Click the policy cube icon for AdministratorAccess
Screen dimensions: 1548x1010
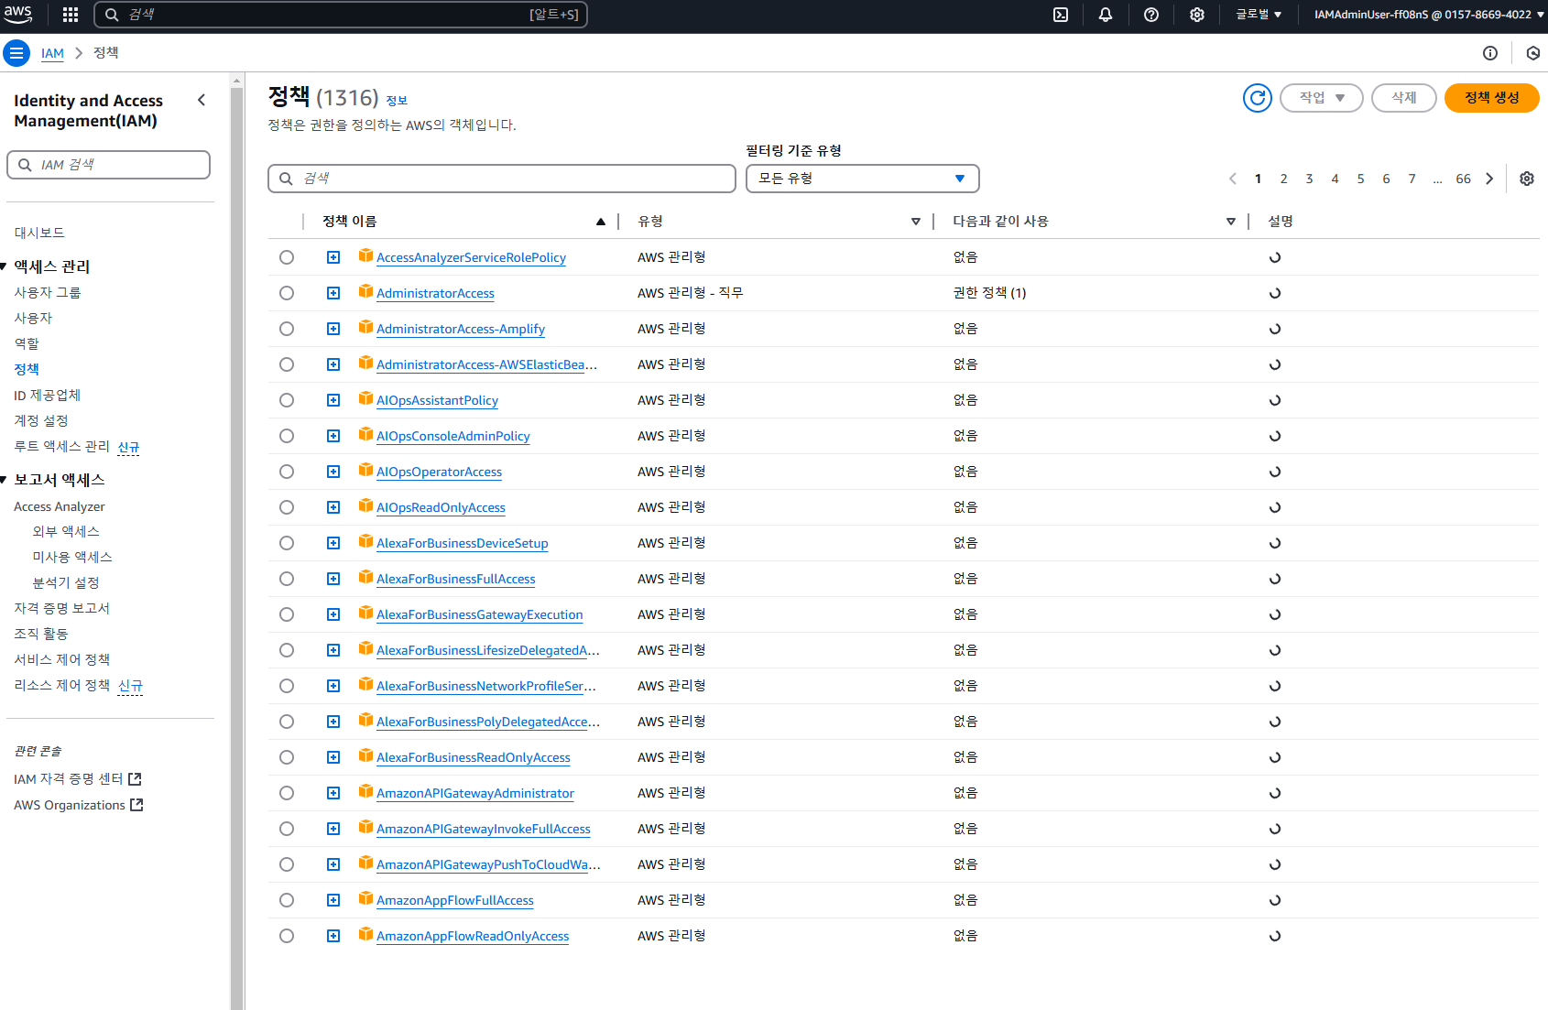365,291
